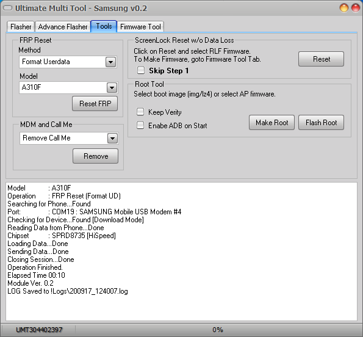363x337 pixels.
Task: Check the Keep Verity option
Action: click(x=140, y=112)
